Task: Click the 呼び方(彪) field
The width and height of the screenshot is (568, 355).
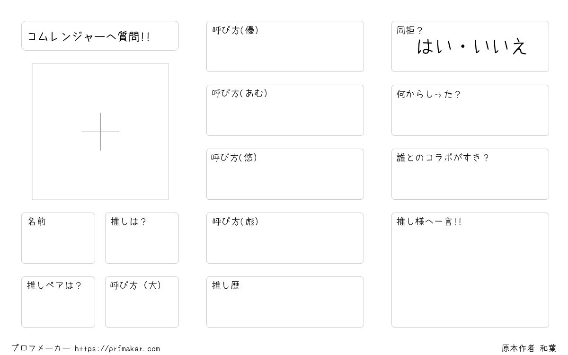Action: [x=285, y=238]
